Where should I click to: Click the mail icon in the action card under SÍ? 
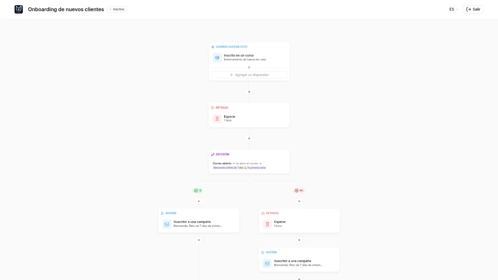[x=167, y=224]
